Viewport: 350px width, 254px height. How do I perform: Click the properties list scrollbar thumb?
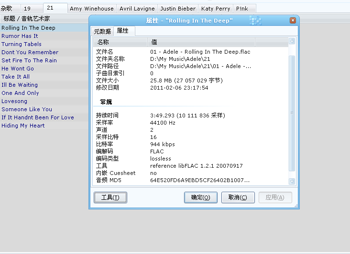(x=292, y=113)
